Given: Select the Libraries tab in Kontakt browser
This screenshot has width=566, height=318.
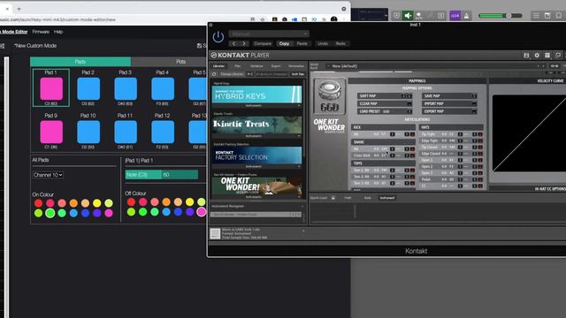Looking at the screenshot, I should coord(218,66).
